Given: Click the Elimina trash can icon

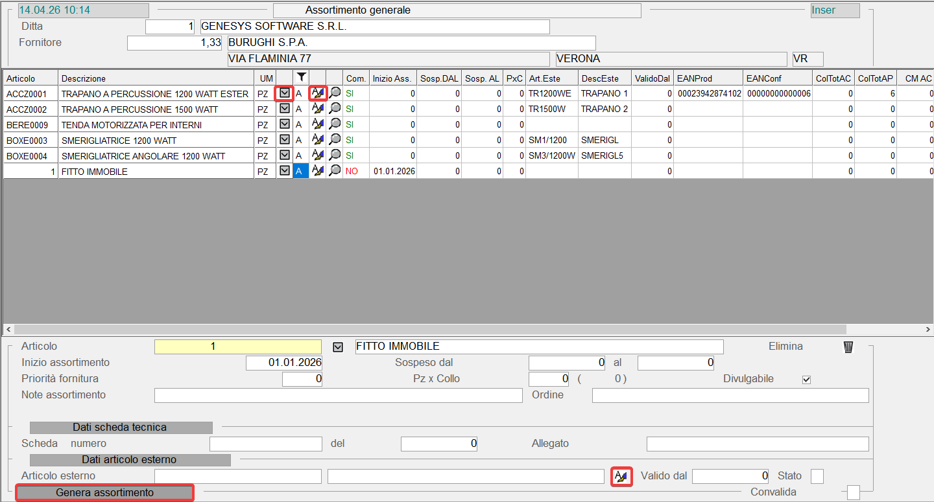Looking at the screenshot, I should pyautogui.click(x=848, y=347).
